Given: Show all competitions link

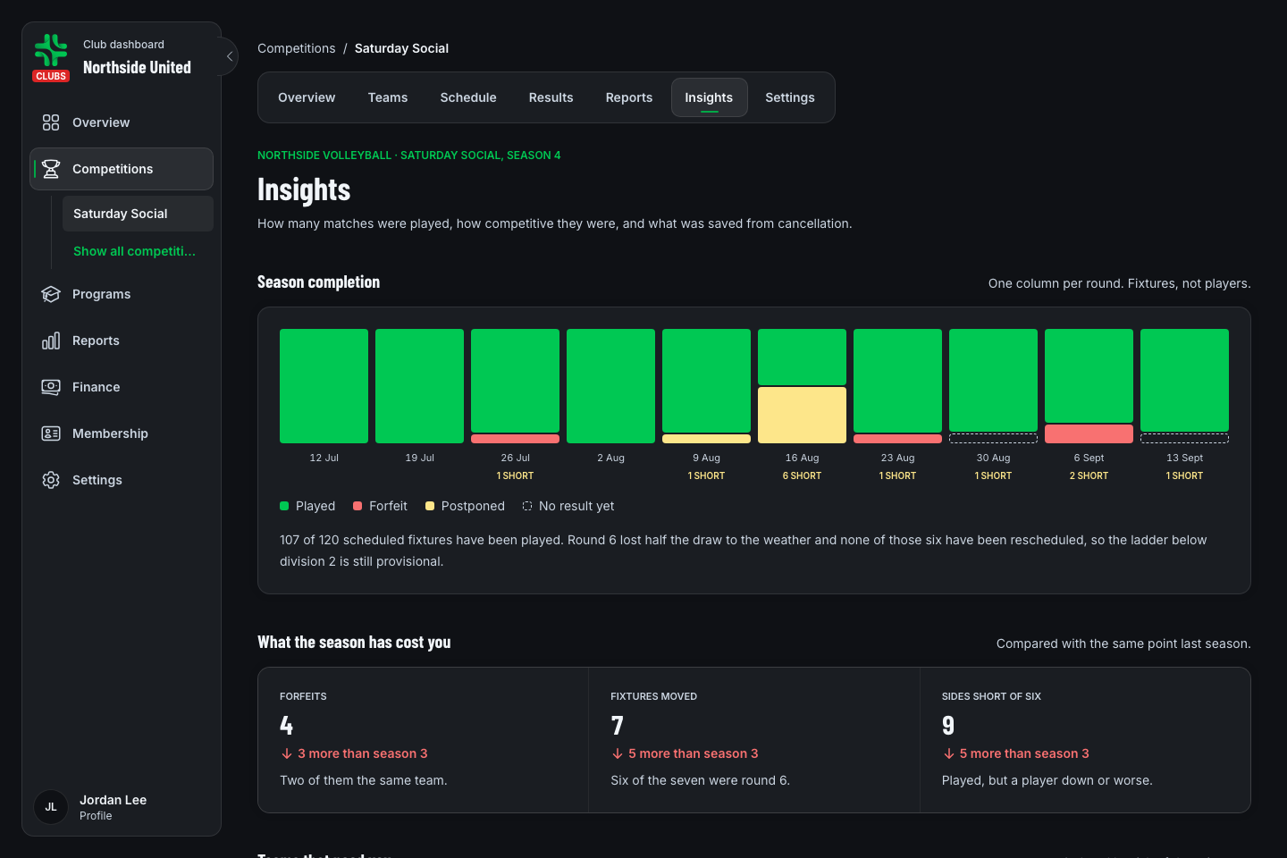Looking at the screenshot, I should [134, 251].
